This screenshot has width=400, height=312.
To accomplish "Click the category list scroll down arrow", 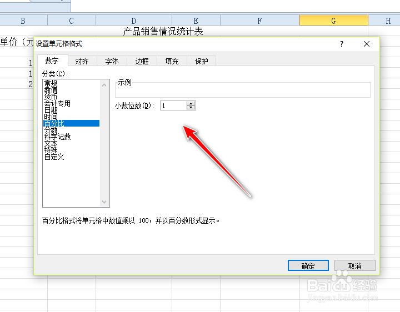I will point(104,202).
